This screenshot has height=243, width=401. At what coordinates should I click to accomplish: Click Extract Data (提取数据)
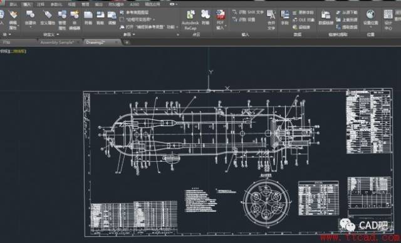click(346, 27)
